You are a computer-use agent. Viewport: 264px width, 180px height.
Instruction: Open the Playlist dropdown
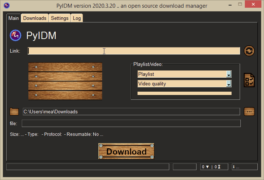point(184,74)
